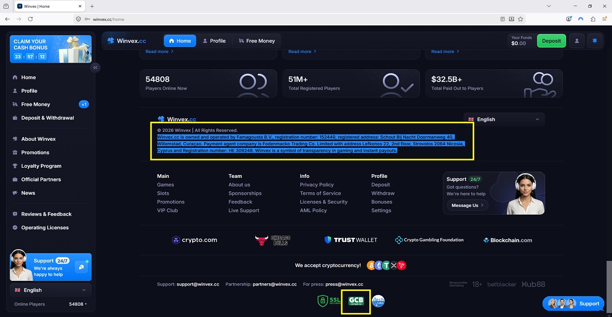Open Privacy Policy link in footer
Viewport: 612px width, 317px height.
point(317,185)
